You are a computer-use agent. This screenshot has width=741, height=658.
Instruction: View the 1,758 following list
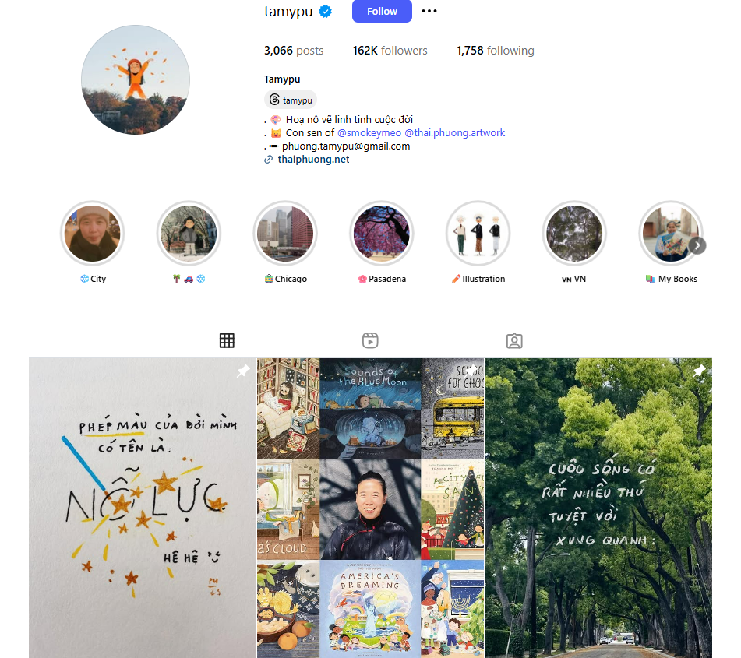point(496,51)
